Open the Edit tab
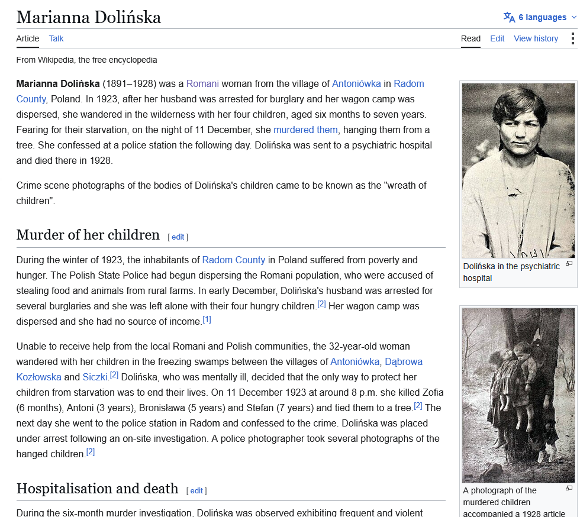The image size is (580, 517). click(497, 38)
